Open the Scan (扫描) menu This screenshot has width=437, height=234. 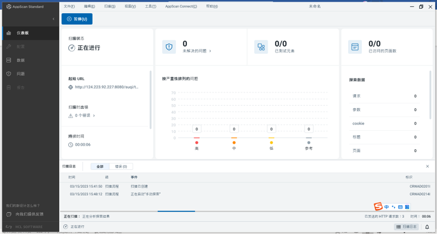pos(110,7)
